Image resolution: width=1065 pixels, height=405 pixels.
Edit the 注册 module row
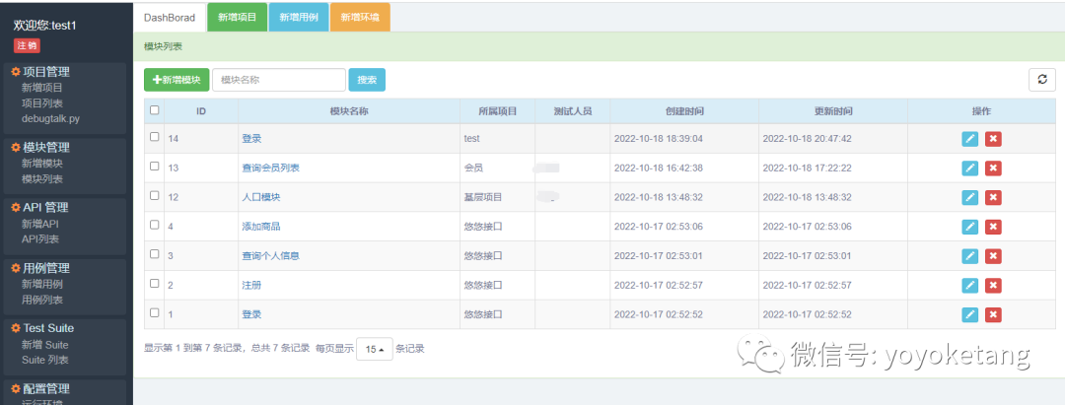click(970, 286)
